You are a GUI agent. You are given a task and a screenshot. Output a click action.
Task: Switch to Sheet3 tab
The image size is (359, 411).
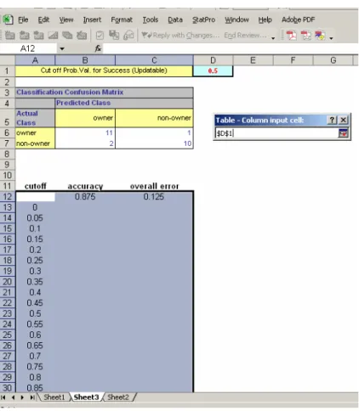coord(86,397)
